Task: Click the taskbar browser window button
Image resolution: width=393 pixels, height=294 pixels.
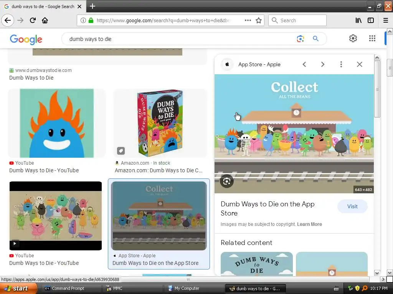Action: pyautogui.click(x=255, y=289)
